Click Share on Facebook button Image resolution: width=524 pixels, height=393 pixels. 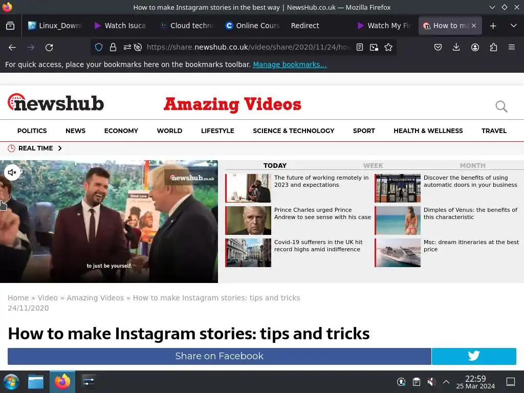click(x=219, y=356)
